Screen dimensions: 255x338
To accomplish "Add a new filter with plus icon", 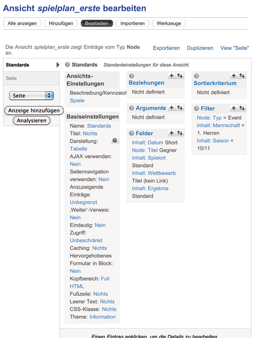I will pyautogui.click(x=234, y=108).
